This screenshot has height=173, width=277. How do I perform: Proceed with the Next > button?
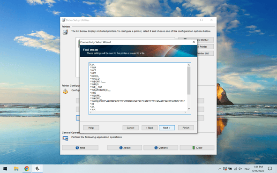(167, 128)
